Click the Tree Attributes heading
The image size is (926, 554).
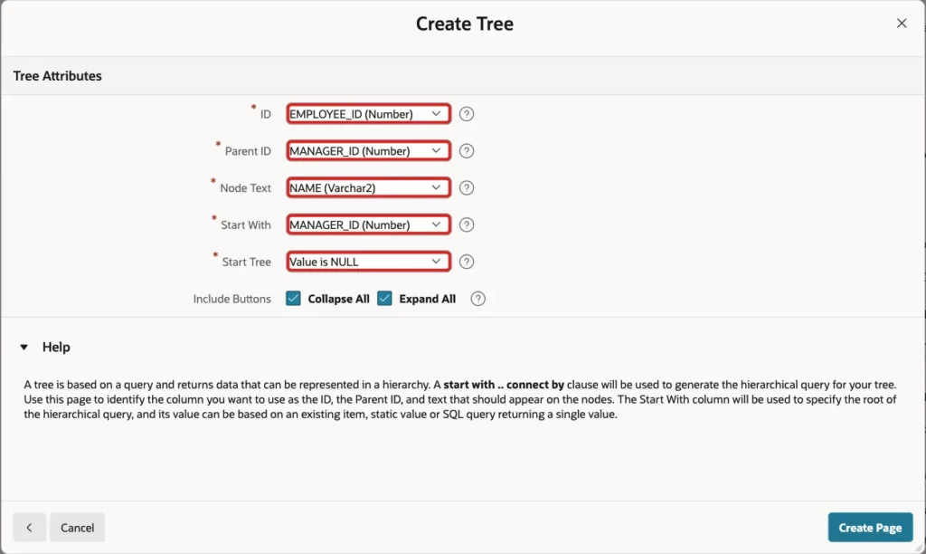(57, 76)
